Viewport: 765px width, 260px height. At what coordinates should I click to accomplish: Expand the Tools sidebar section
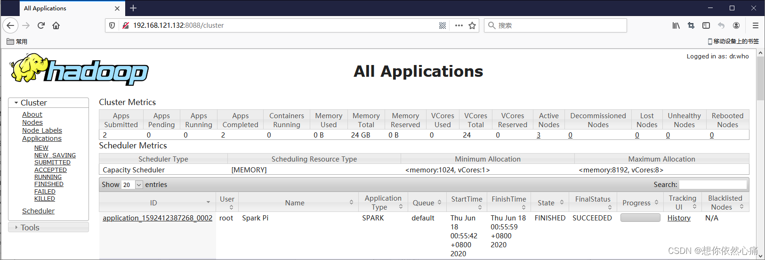tap(48, 227)
